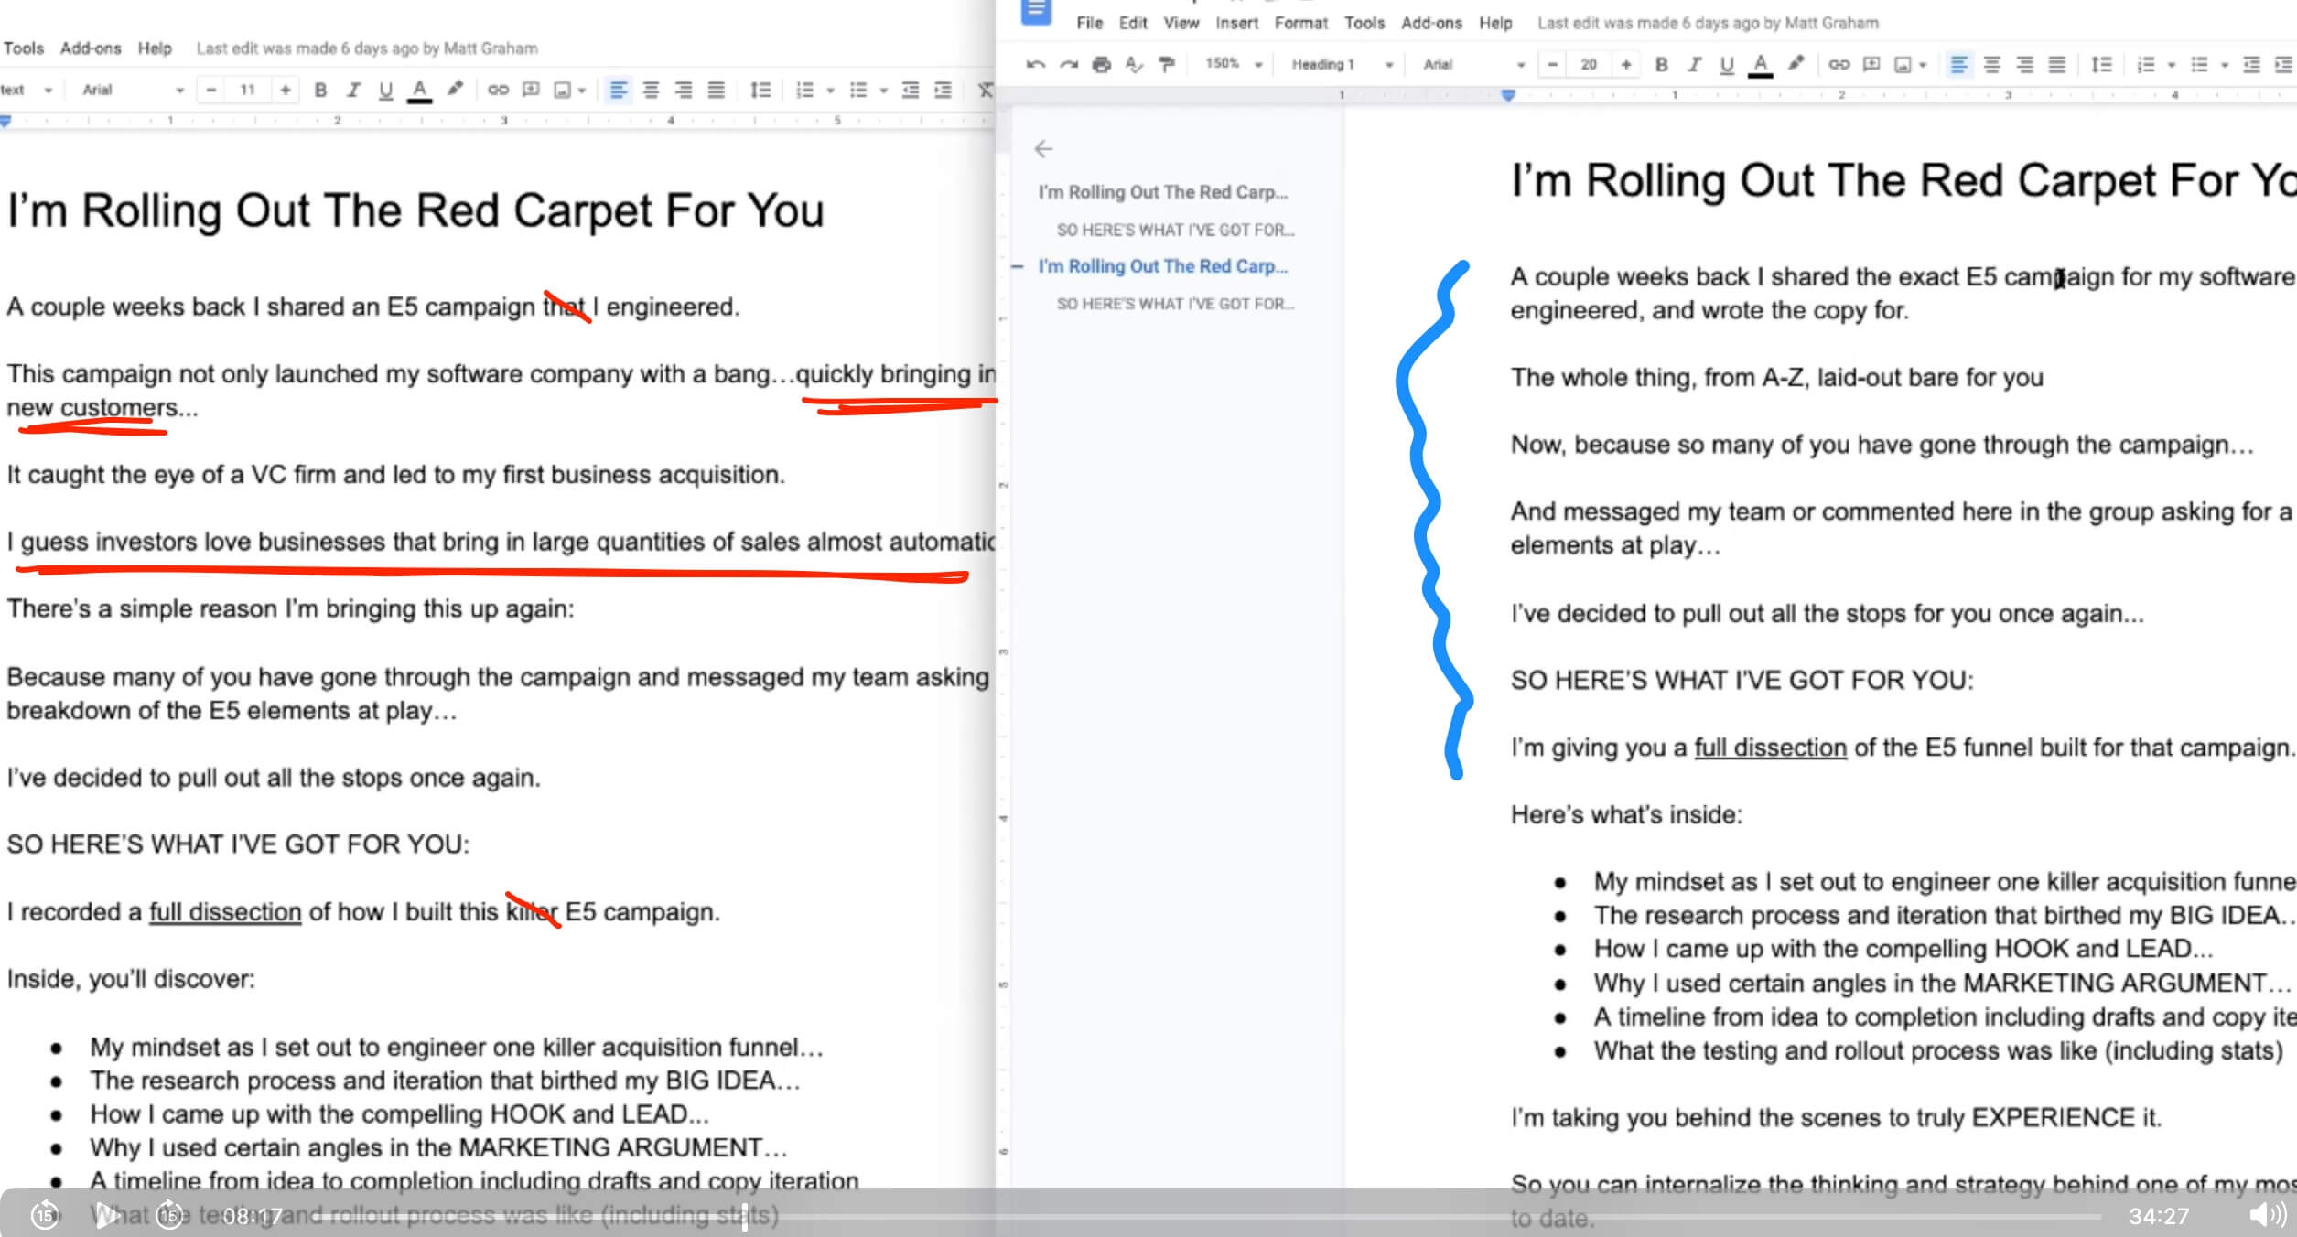Select first 'SO HERE'S WHAT I'VE GOT' outline entry

(1175, 230)
